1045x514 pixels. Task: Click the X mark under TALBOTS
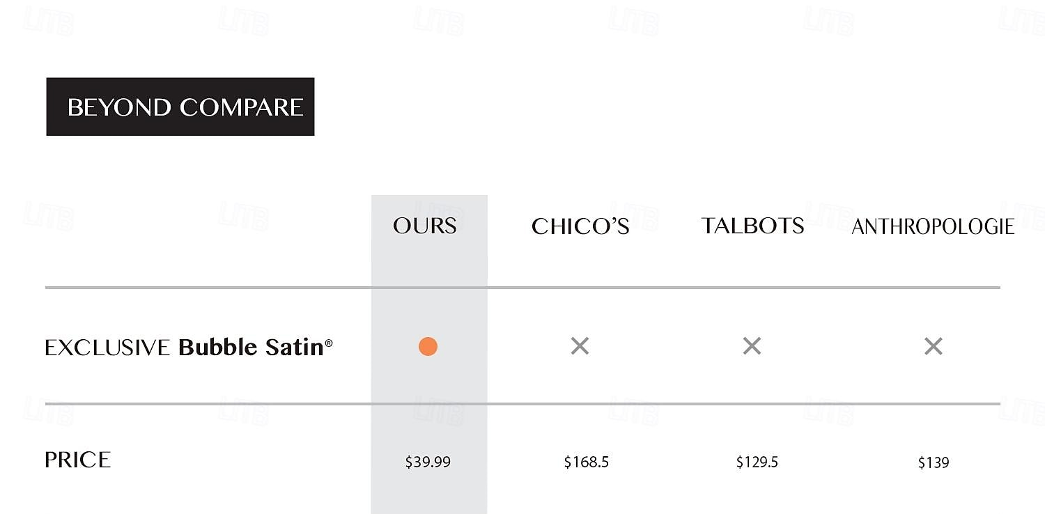(x=752, y=345)
